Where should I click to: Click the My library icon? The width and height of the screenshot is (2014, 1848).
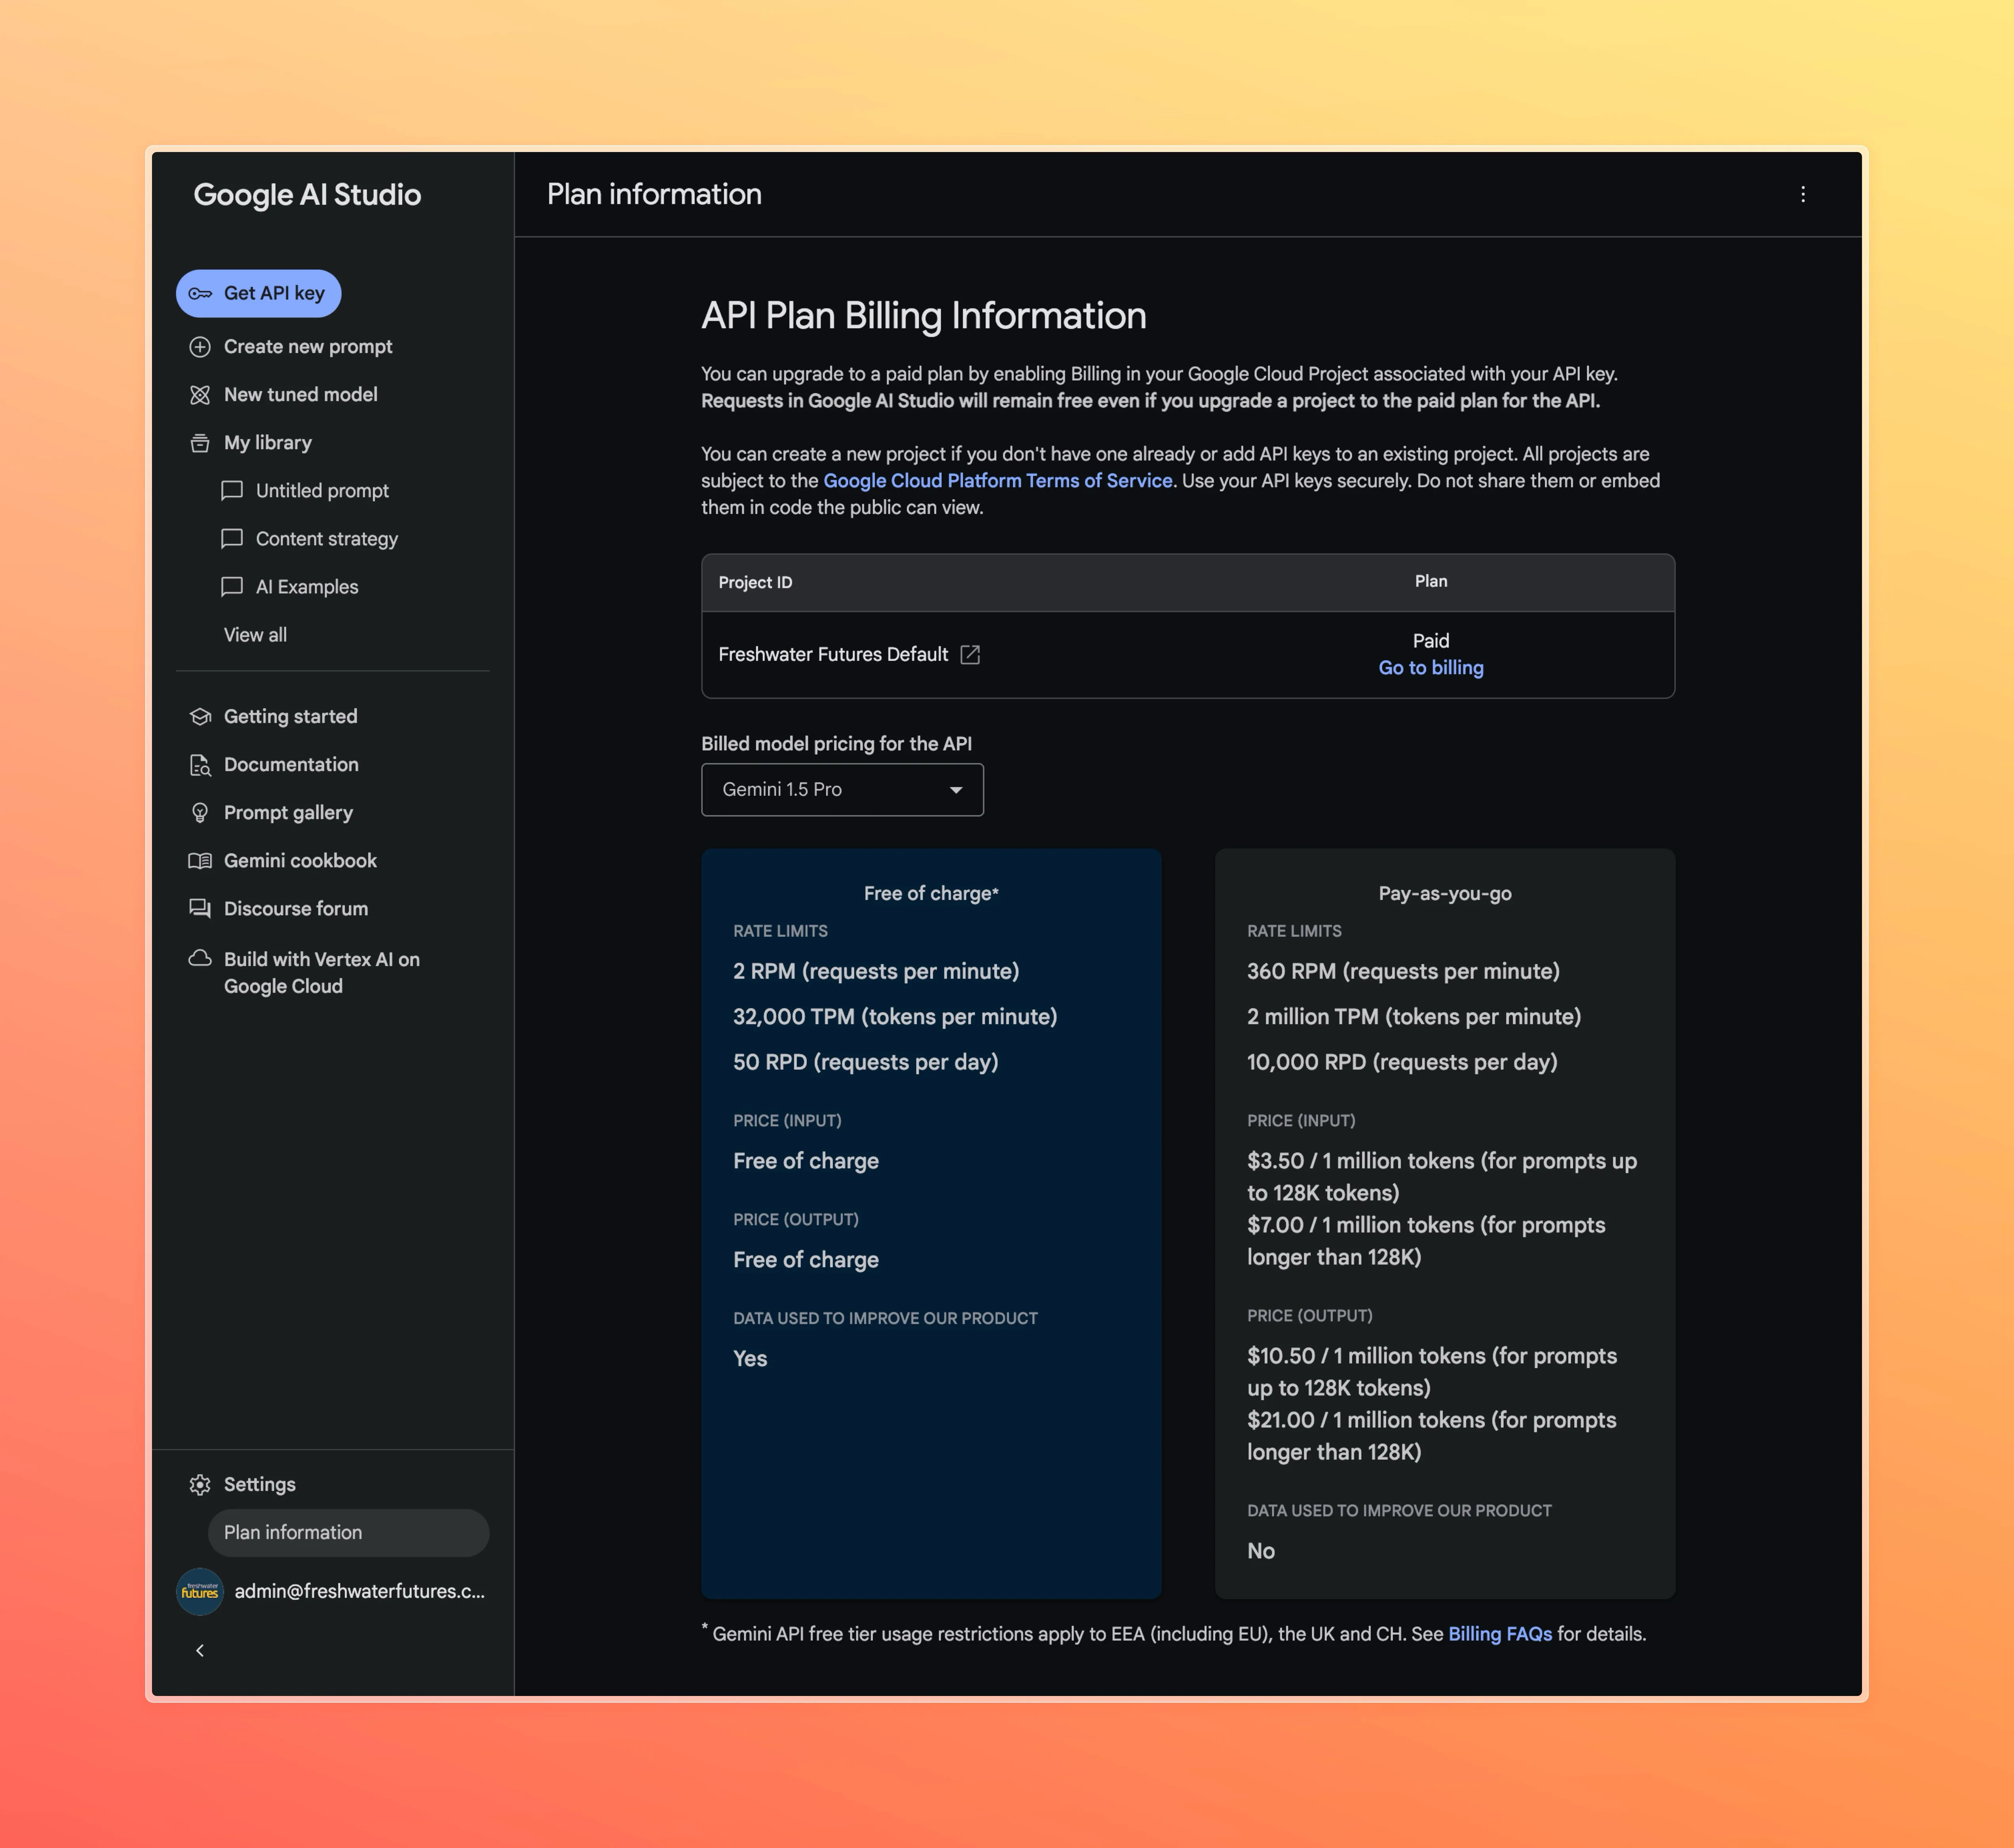(200, 443)
